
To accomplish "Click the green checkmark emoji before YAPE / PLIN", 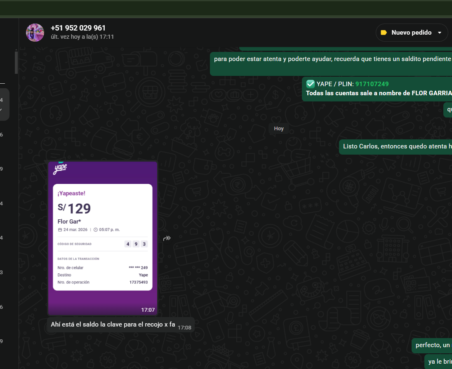I will tap(311, 84).
